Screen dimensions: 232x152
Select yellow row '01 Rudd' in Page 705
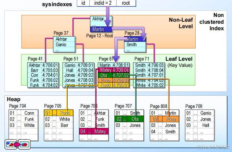point(58,113)
